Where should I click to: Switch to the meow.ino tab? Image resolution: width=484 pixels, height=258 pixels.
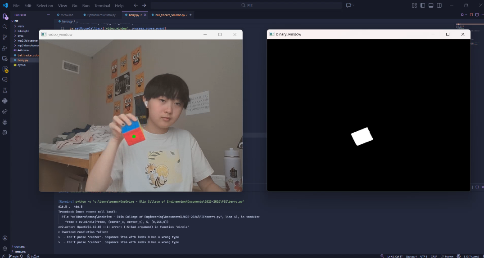pos(67,15)
